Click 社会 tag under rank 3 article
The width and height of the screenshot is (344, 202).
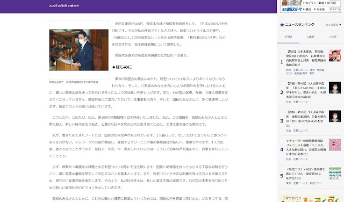pos(289,131)
